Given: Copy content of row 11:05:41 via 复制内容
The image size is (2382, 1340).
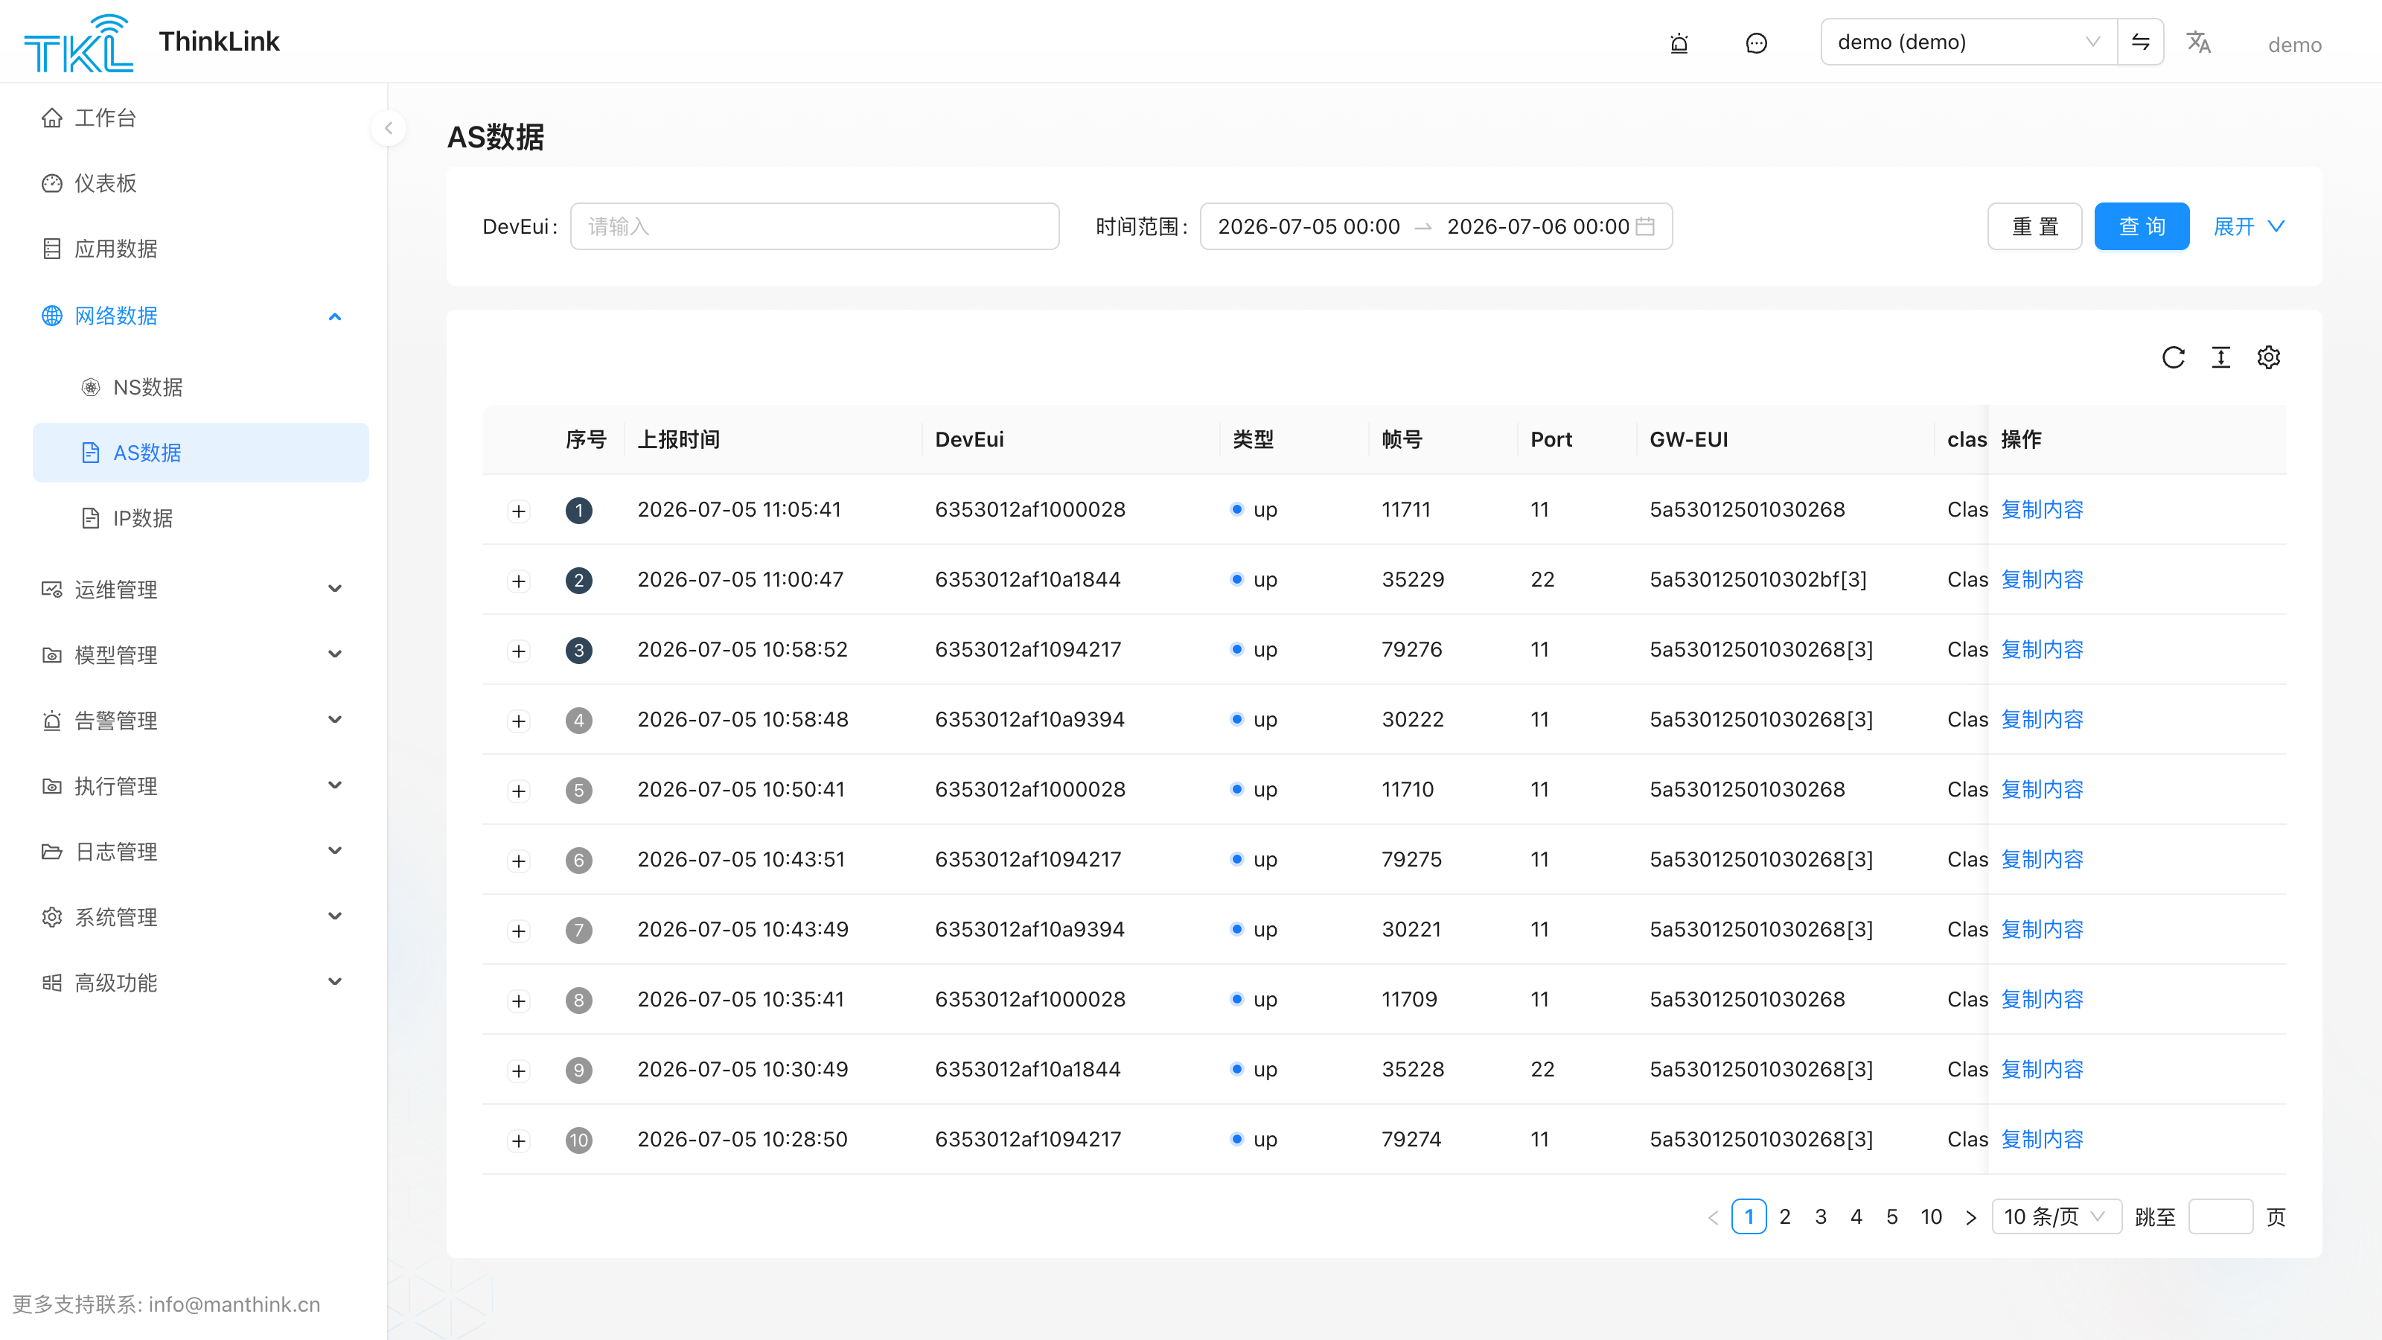Looking at the screenshot, I should [x=2042, y=509].
